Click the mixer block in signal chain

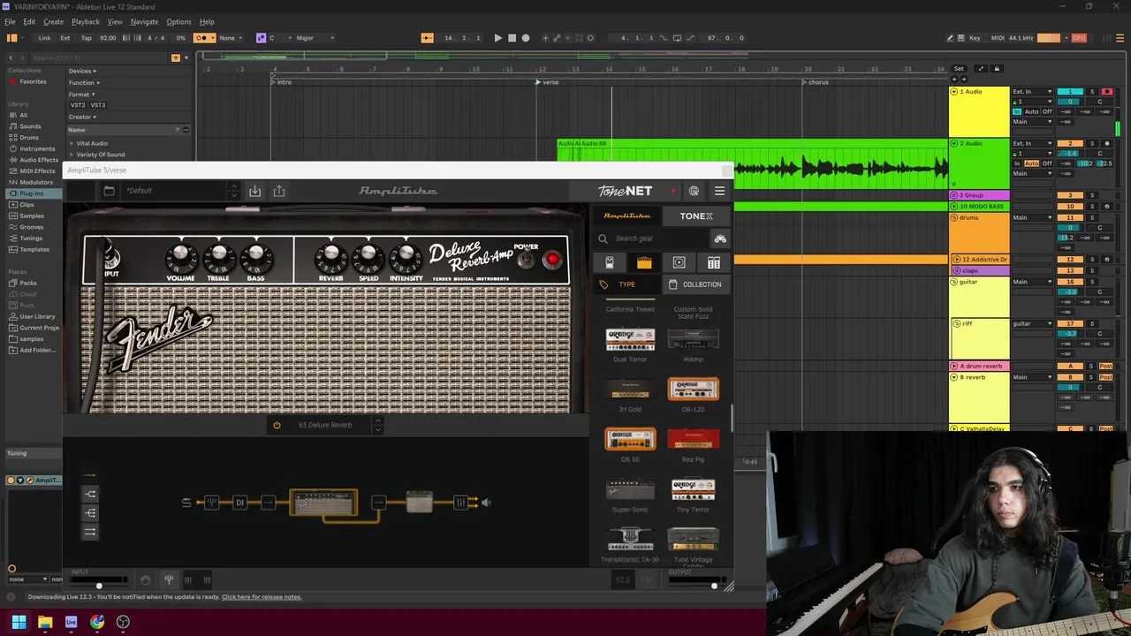pos(460,503)
